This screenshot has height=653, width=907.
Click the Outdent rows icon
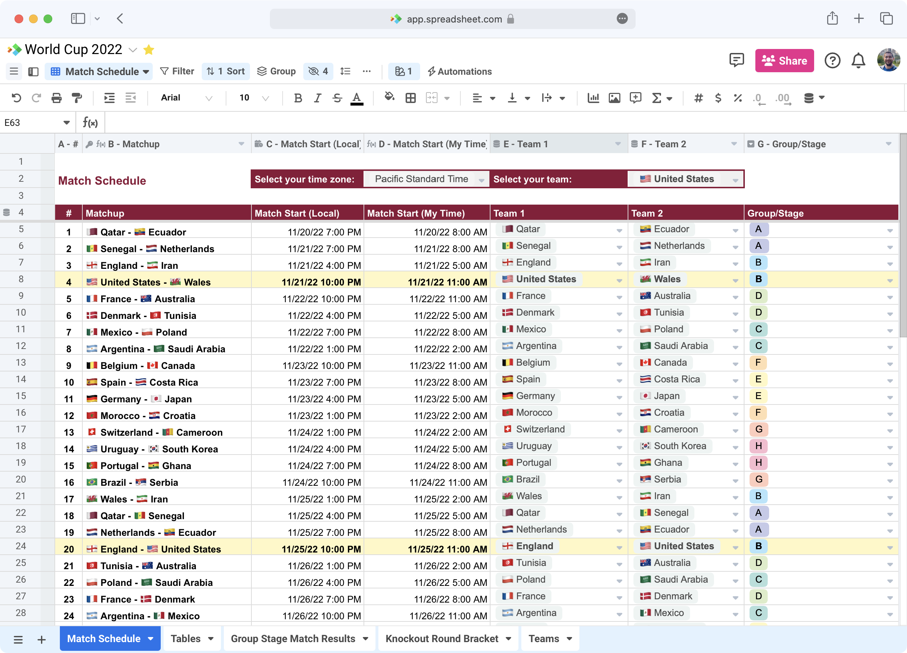coord(131,98)
